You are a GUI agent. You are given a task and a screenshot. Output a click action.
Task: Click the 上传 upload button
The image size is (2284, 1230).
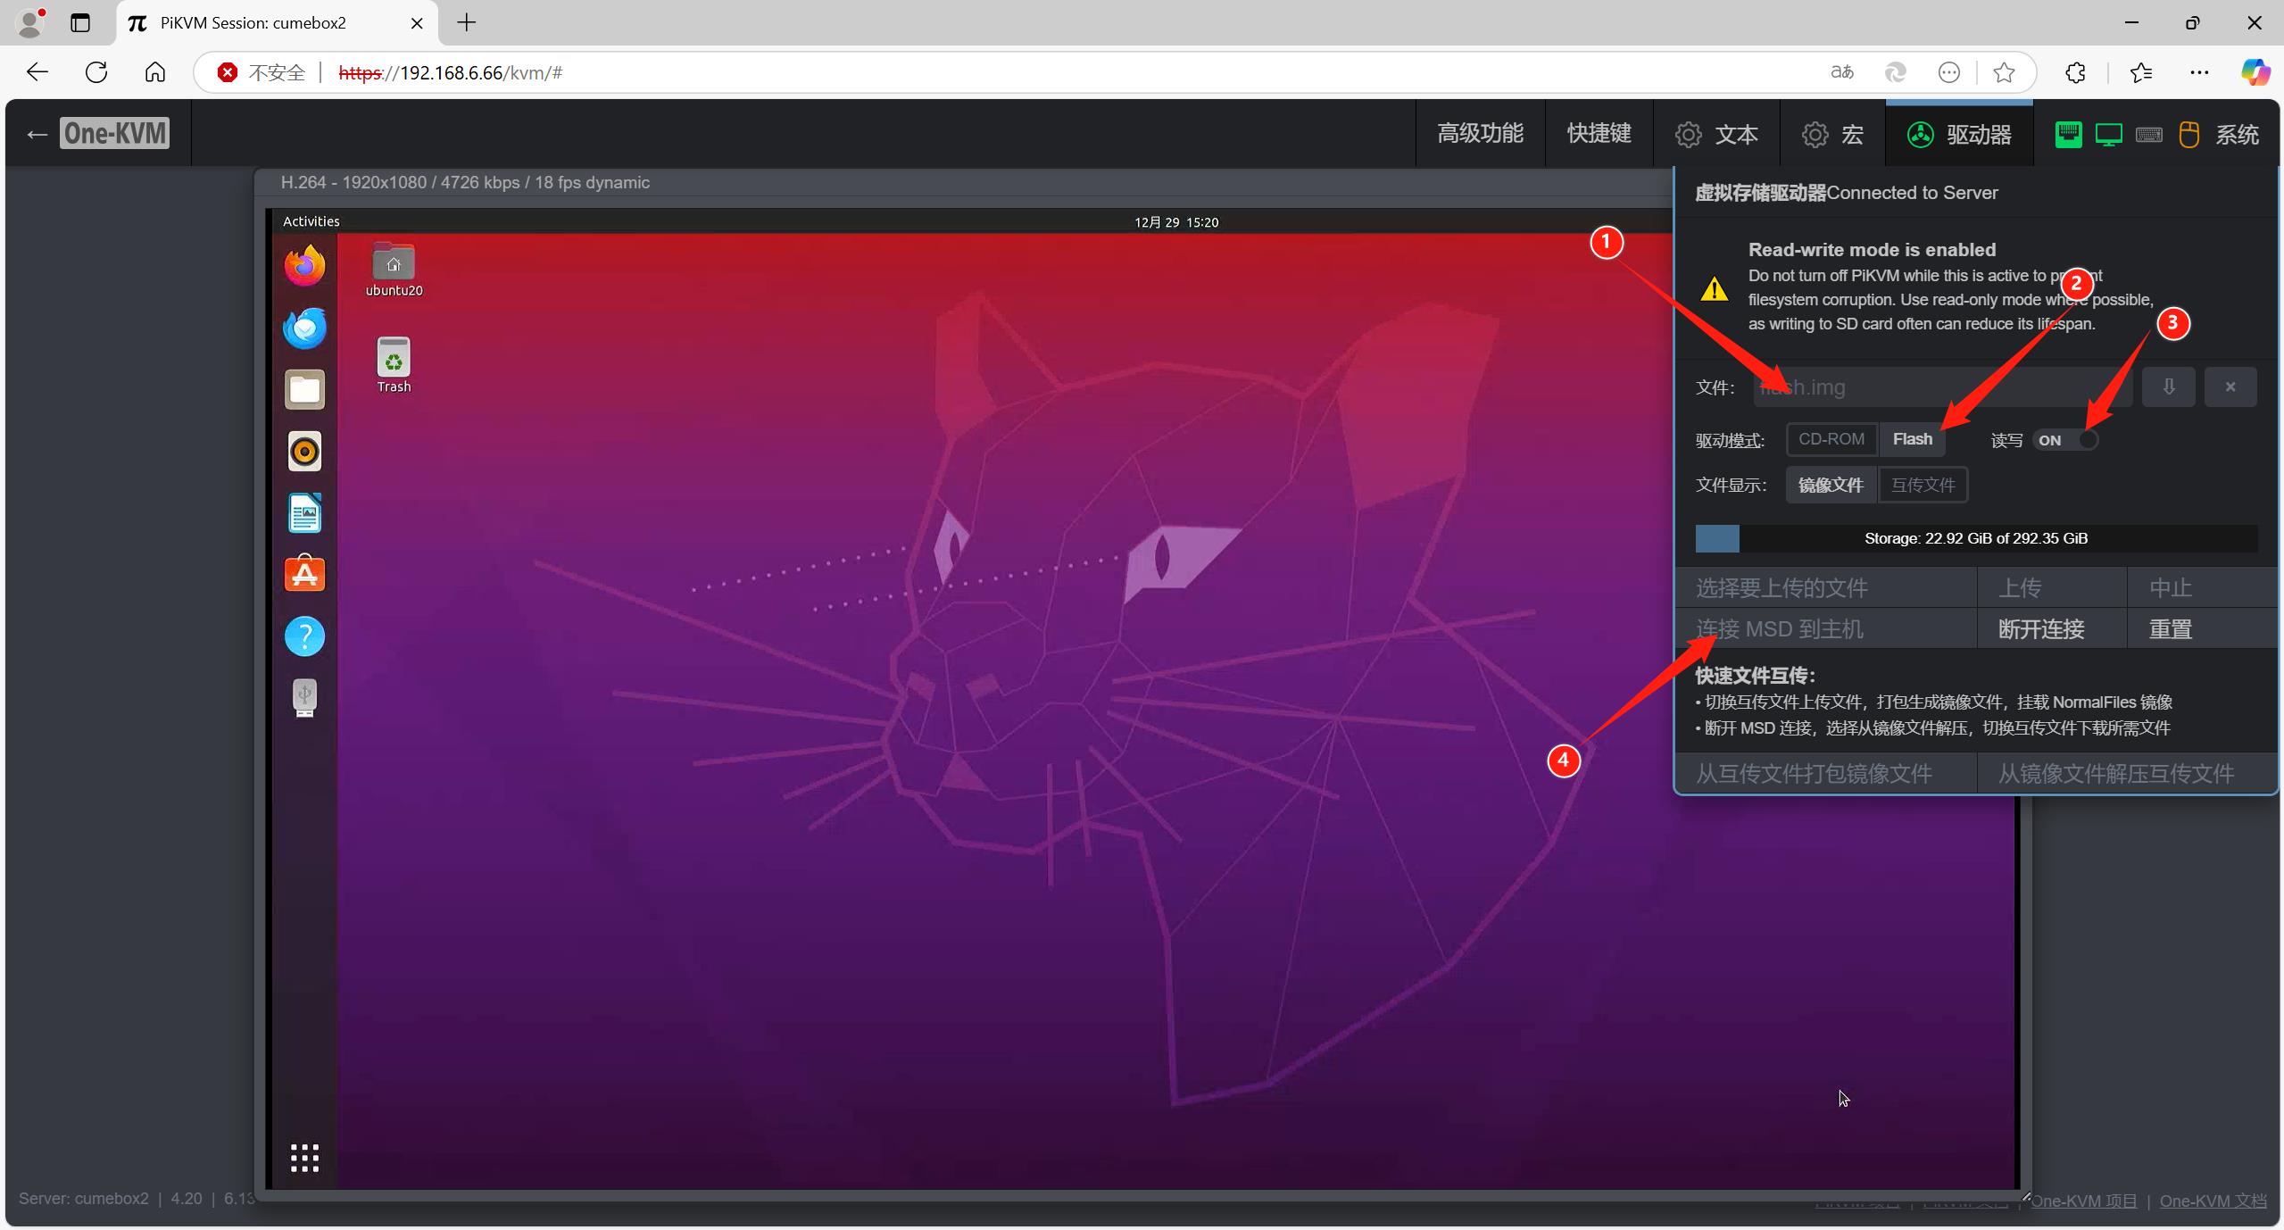(x=2052, y=588)
